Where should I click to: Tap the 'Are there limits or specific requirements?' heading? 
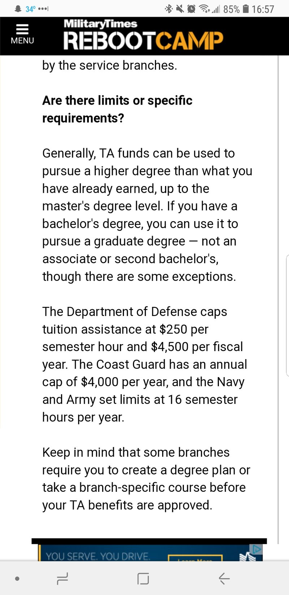[117, 109]
